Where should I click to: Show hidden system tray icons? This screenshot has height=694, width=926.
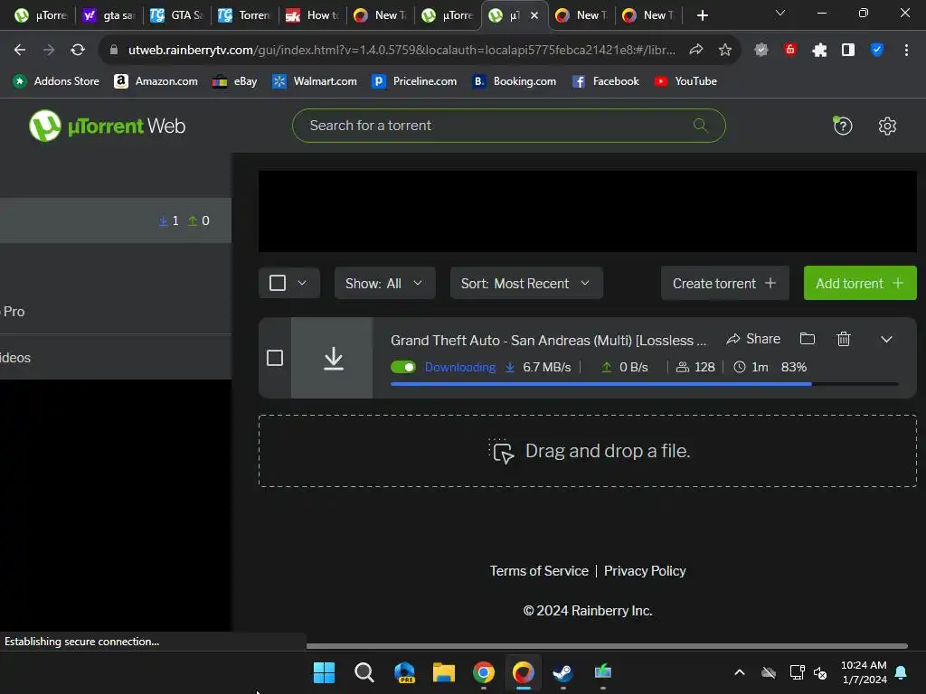(x=739, y=672)
